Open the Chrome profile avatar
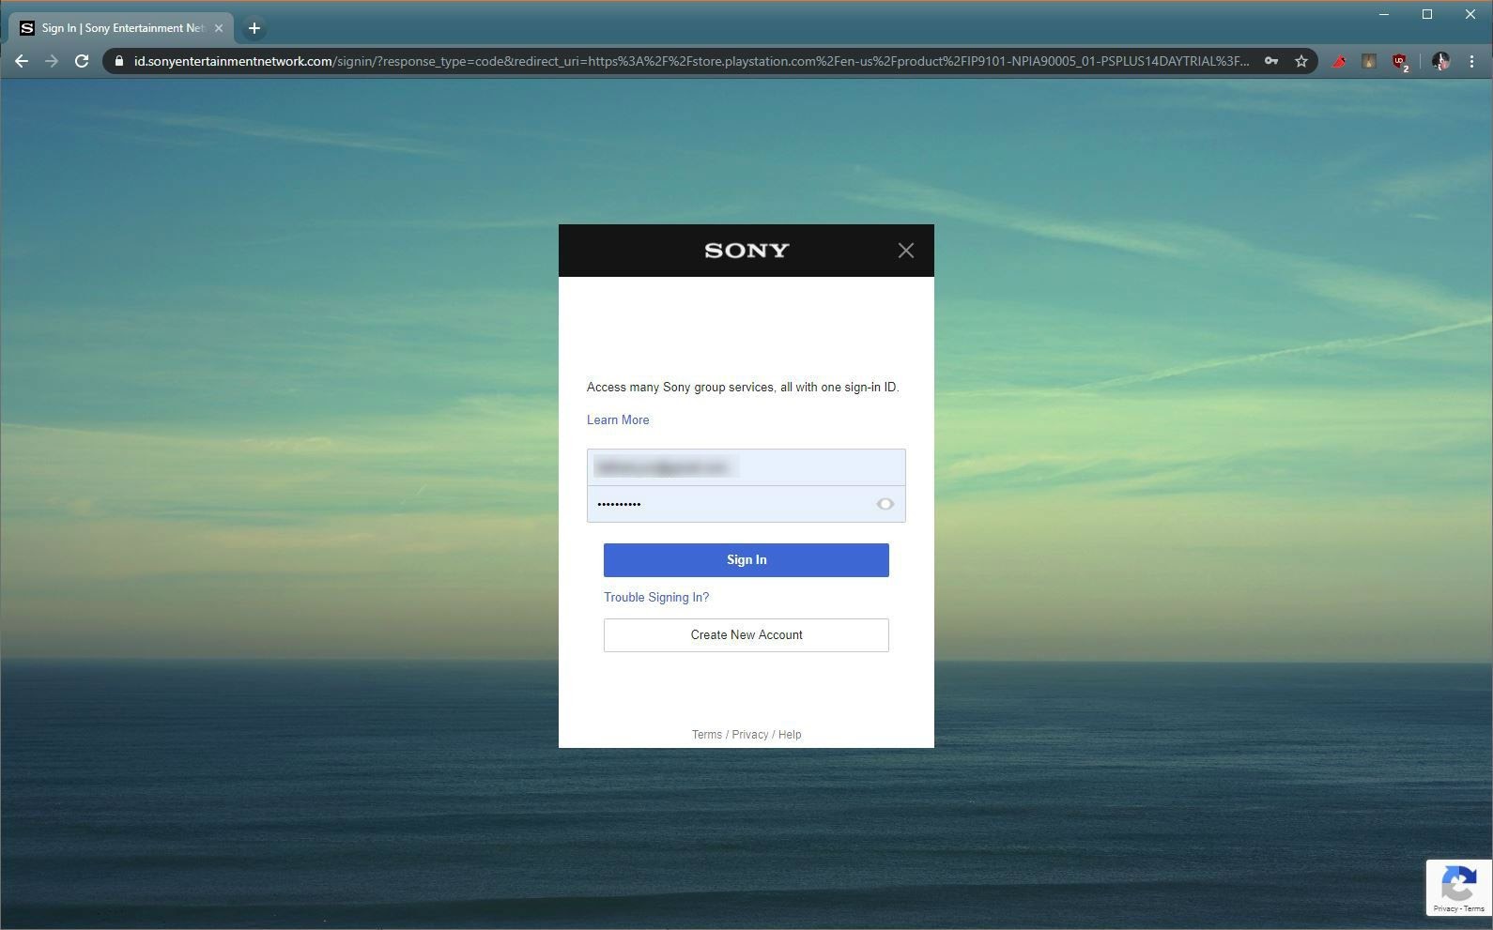This screenshot has width=1493, height=930. [1441, 61]
